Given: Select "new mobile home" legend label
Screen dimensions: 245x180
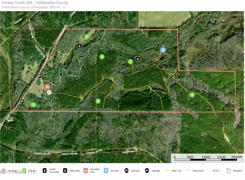Looking at the screenshot, I should [95, 171].
